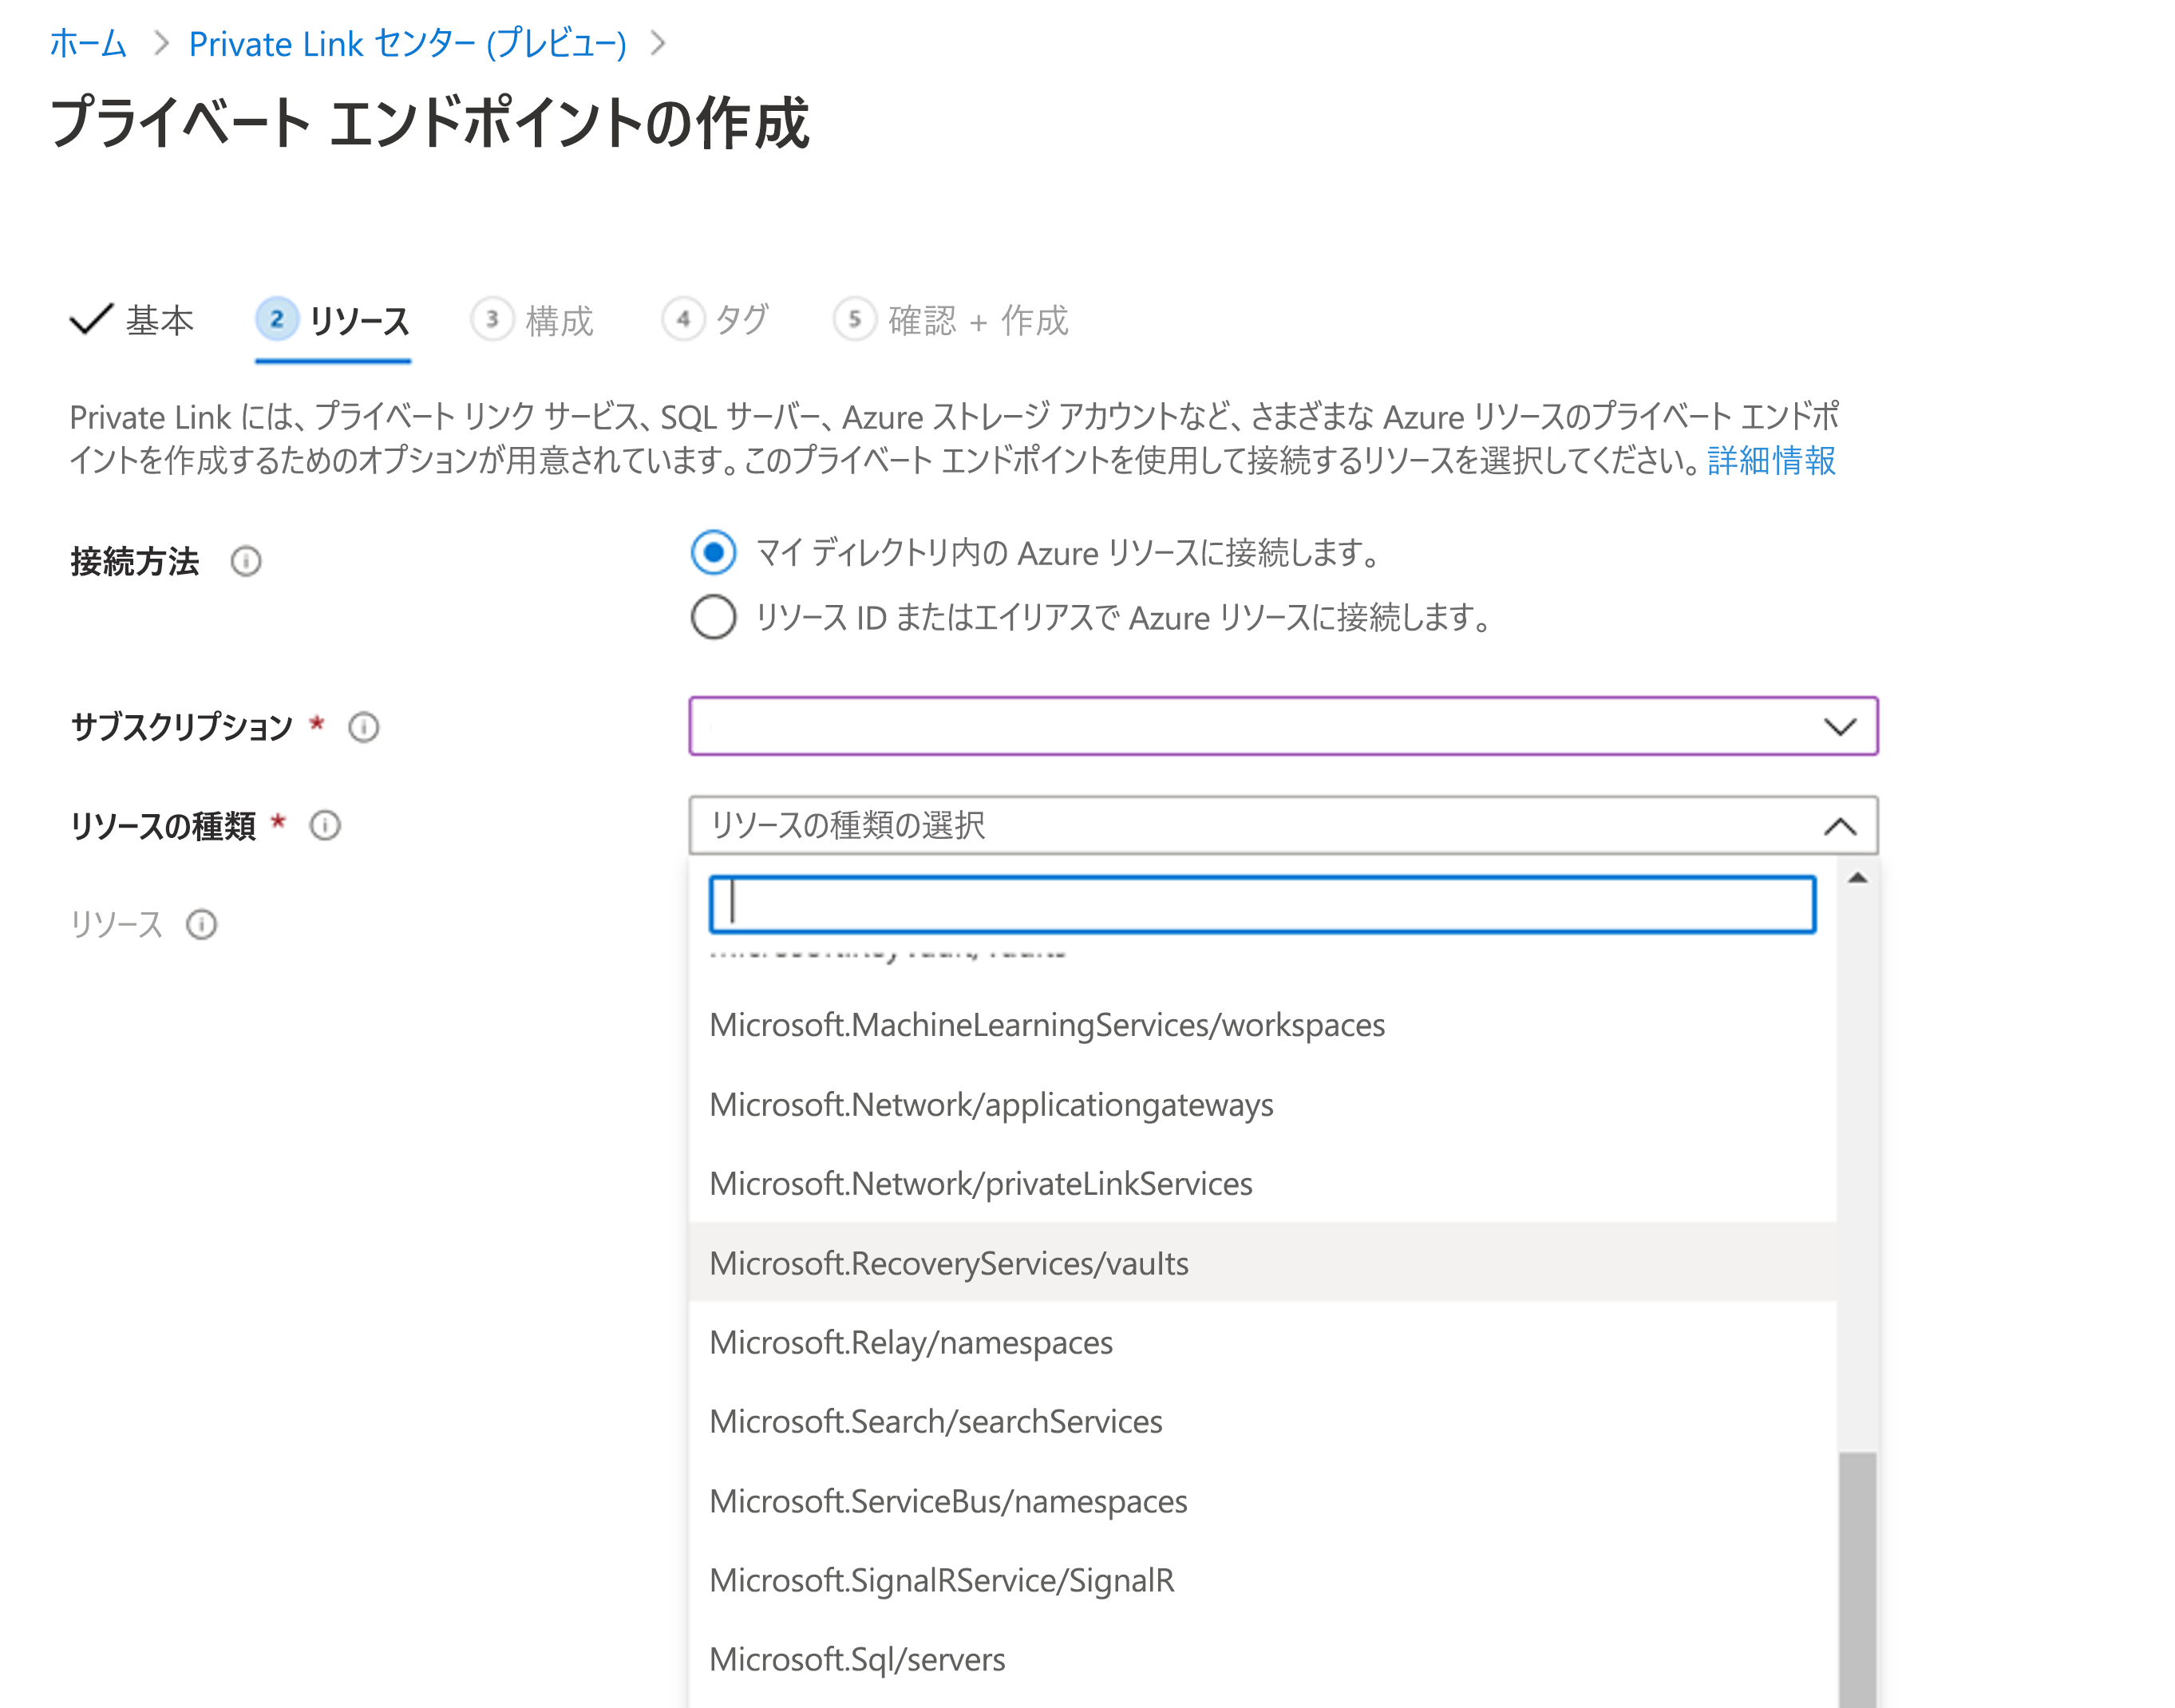Open the ホーム breadcrumb link
2175x1708 pixels.
point(88,44)
